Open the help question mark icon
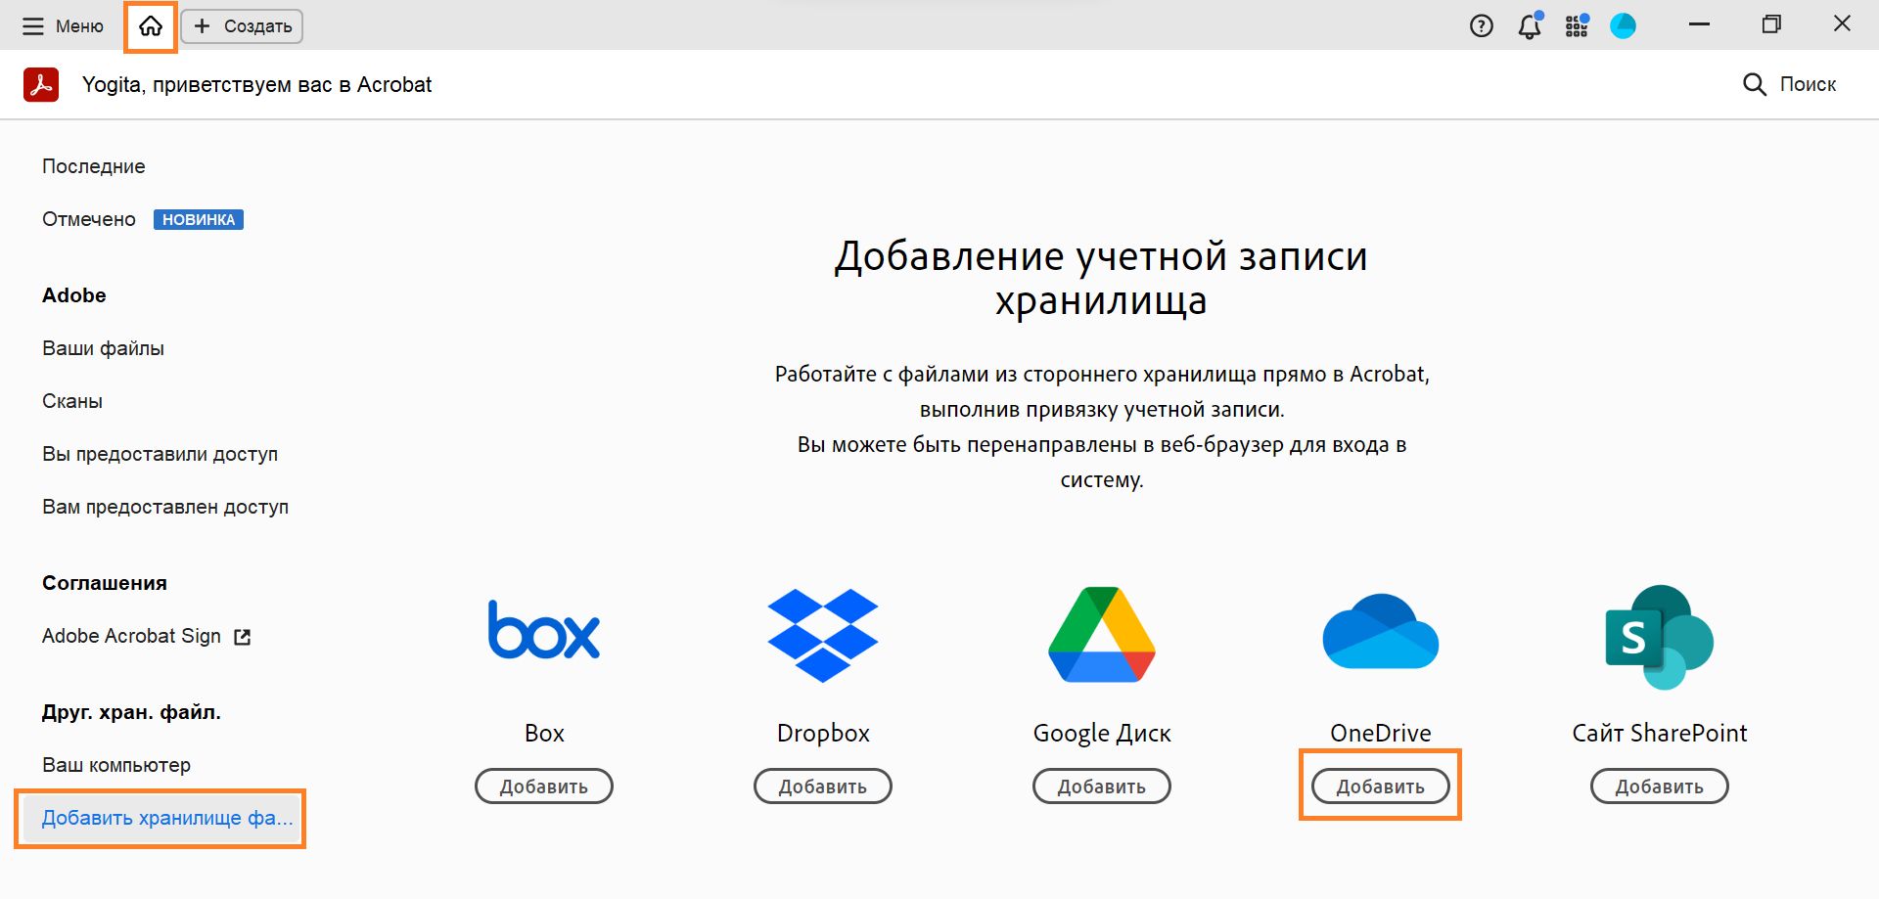 tap(1482, 26)
